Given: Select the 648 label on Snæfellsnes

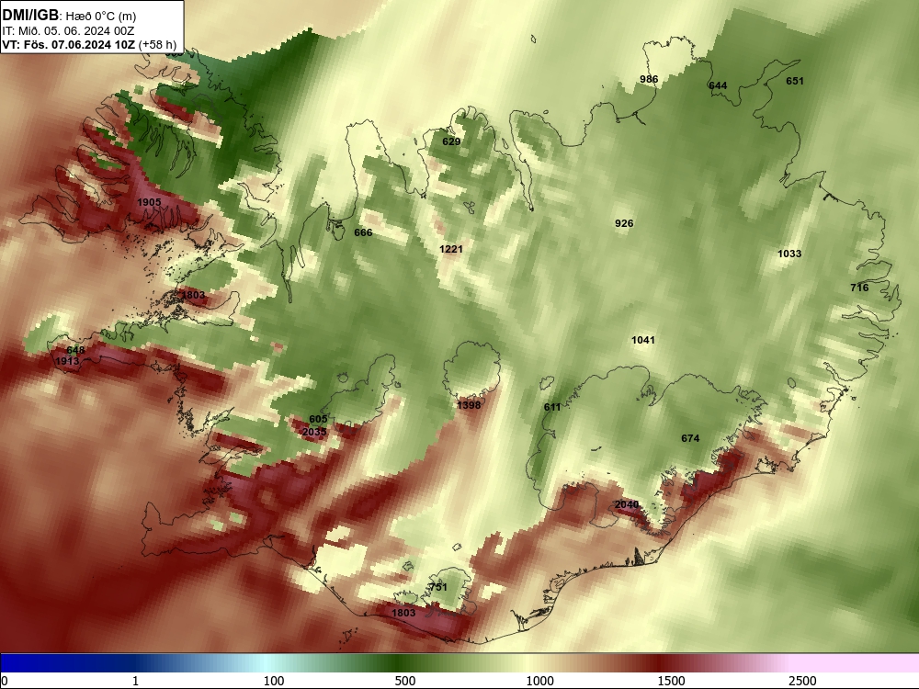Looking at the screenshot, I should pyautogui.click(x=75, y=350).
